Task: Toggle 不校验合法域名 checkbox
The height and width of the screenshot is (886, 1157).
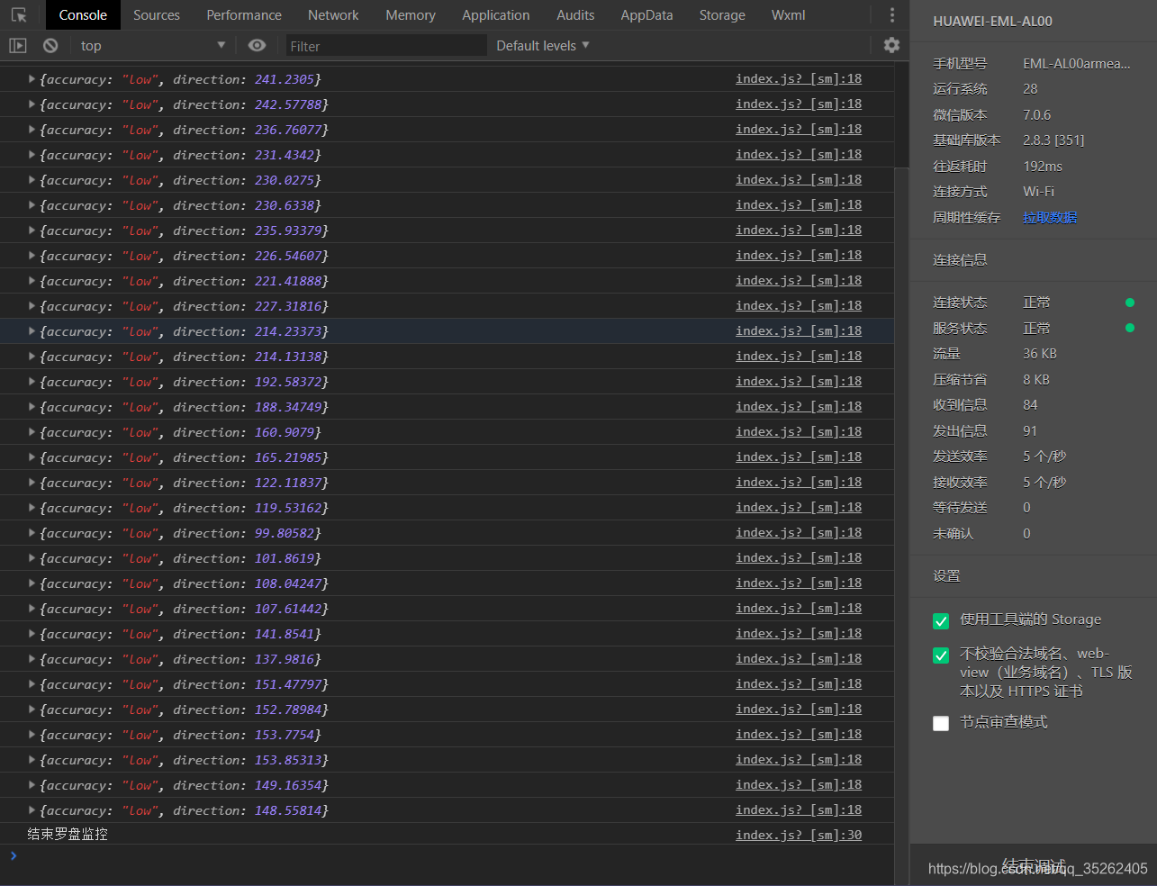Action: click(941, 655)
